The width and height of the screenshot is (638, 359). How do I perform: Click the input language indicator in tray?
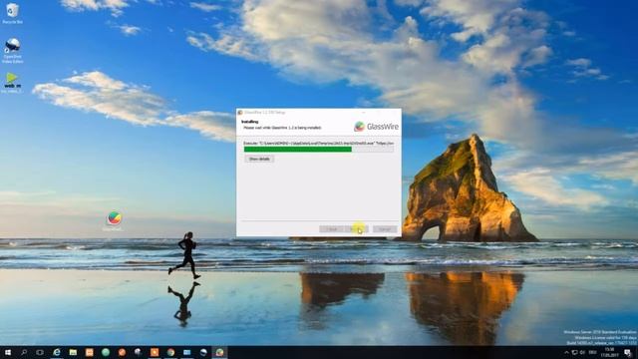coord(593,352)
